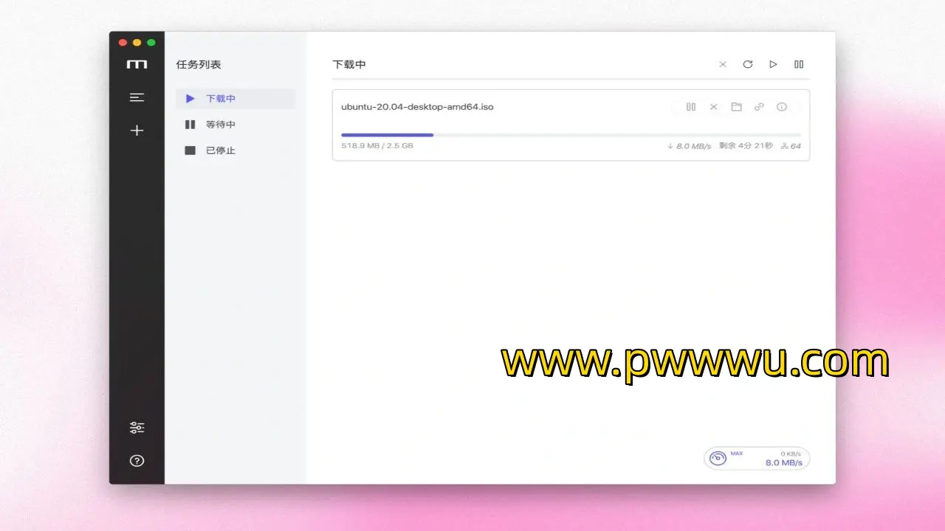Show ubuntu ISO file in folder

coord(736,107)
